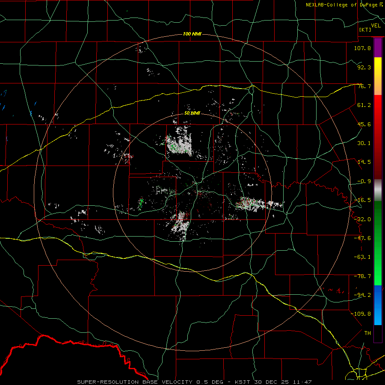Pick the gray near-zero segment of the color bar
This screenshot has height=385, width=385.
(378, 190)
